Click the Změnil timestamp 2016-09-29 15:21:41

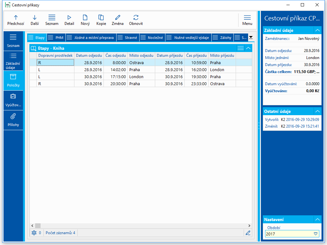tap(302, 126)
